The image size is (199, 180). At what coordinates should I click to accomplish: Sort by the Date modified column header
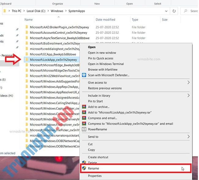click(x=105, y=20)
